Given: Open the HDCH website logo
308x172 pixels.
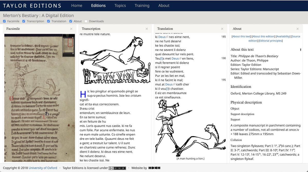Looking at the screenshot, I should 154,168.
